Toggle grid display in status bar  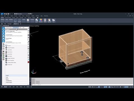tap(93, 87)
